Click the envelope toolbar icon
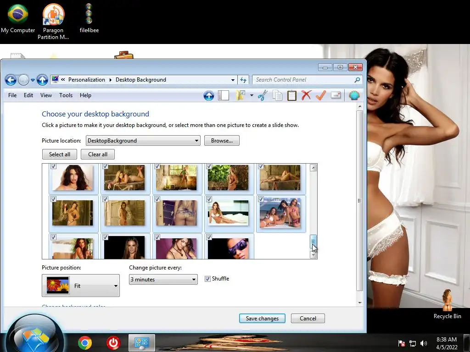 coord(336,95)
